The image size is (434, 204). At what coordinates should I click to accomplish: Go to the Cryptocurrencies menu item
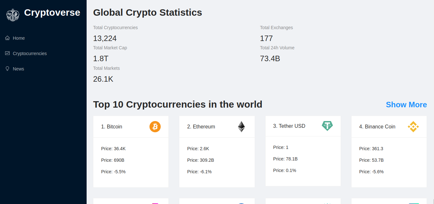click(x=30, y=53)
